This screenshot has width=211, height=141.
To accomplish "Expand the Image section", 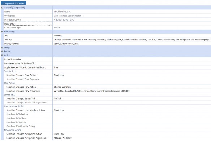I will coord(2,48).
